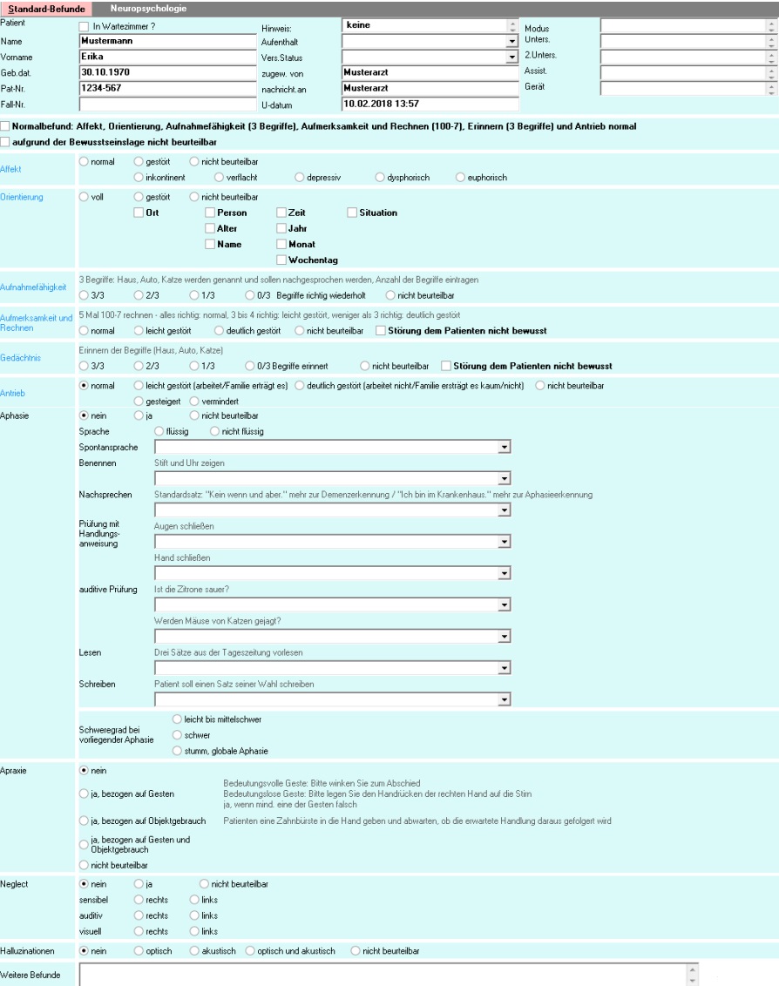Viewport: 779px width, 986px height.
Task: Mark Neglect visuell as 'links'
Action: [x=196, y=930]
